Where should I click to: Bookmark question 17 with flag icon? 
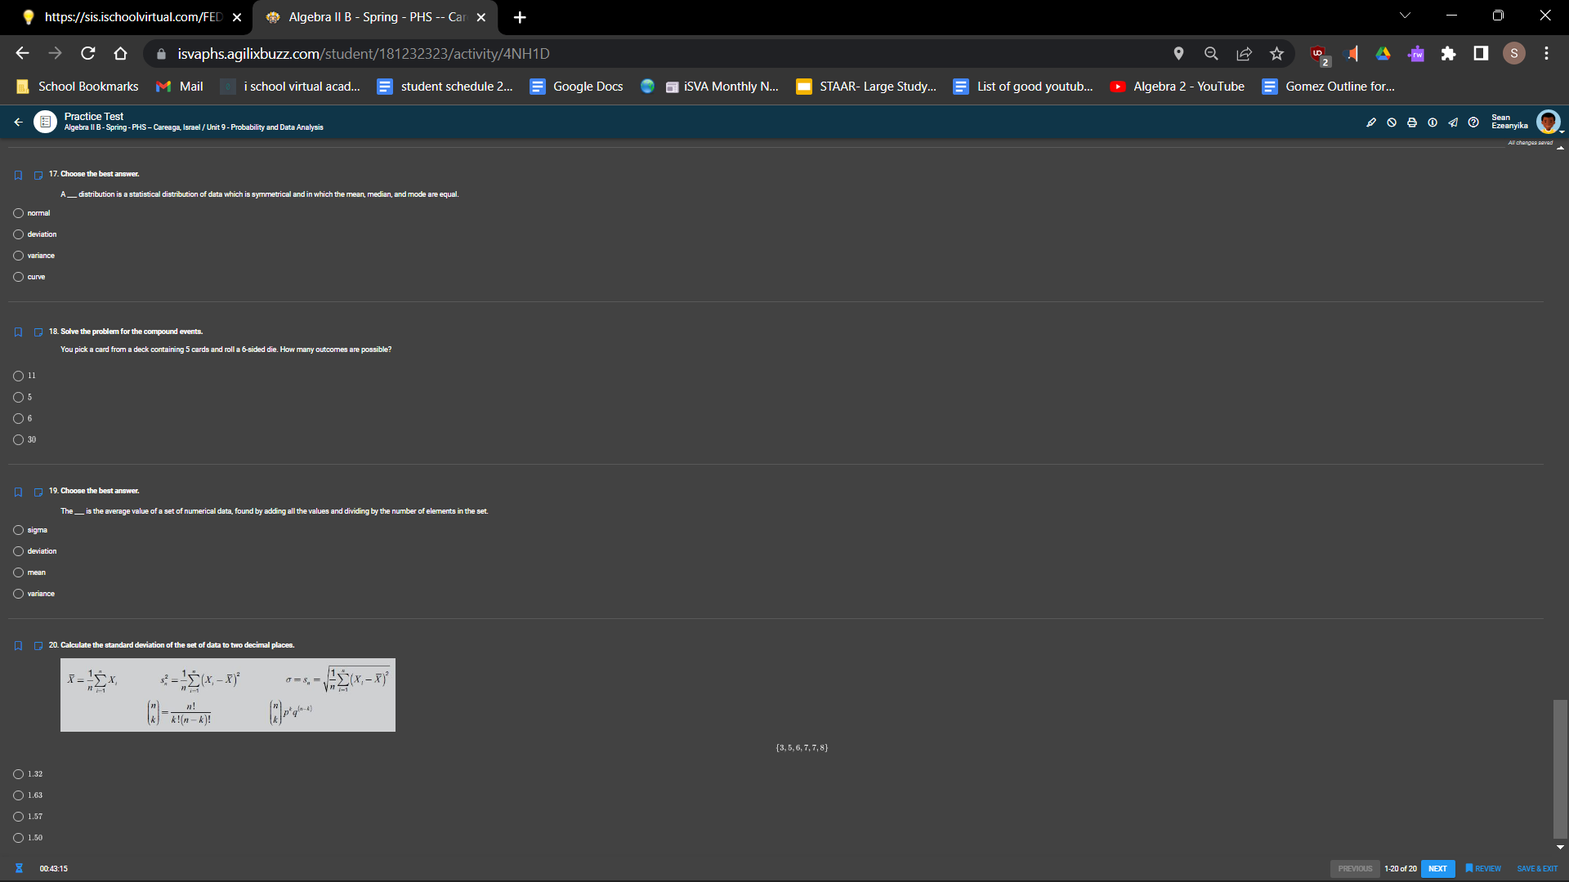click(x=18, y=176)
